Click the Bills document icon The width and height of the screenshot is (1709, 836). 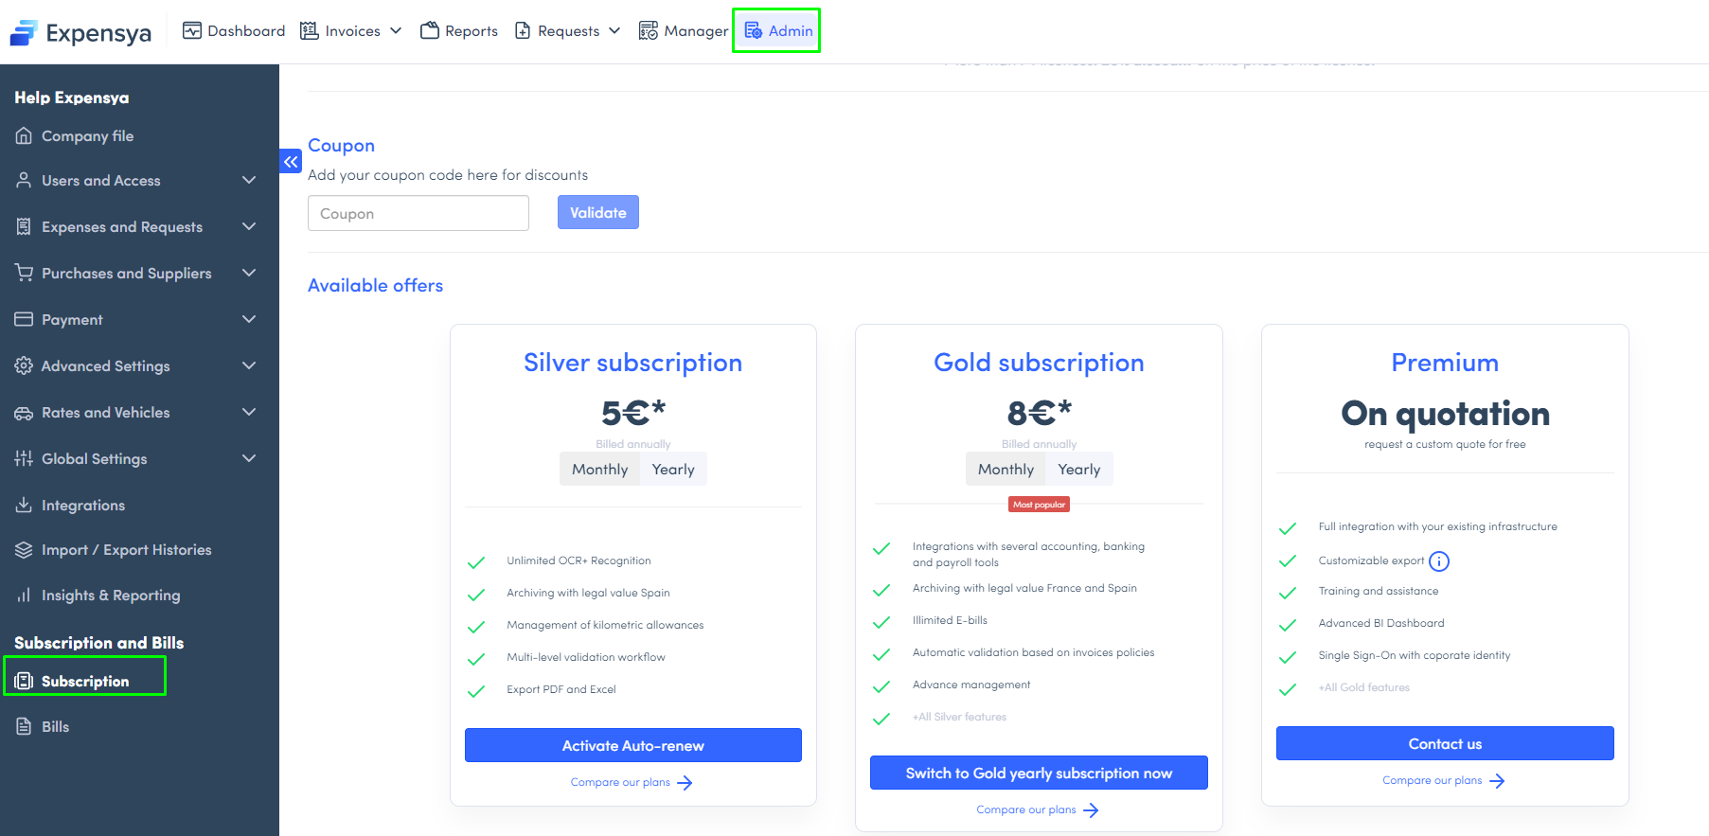point(24,727)
